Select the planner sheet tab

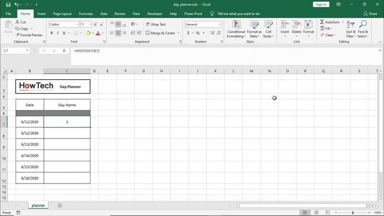click(38, 205)
